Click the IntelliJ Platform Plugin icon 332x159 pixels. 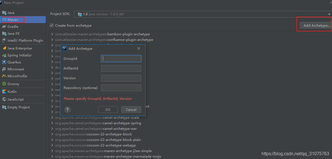(4, 40)
